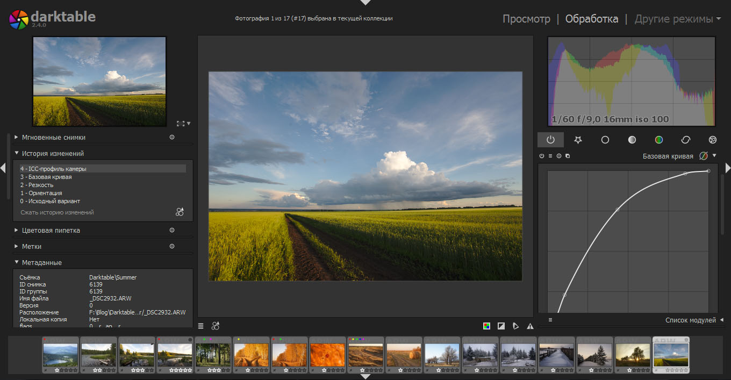Viewport: 731px width, 380px height.
Task: Click Darktable\Summer film roll value
Action: pyautogui.click(x=113, y=277)
